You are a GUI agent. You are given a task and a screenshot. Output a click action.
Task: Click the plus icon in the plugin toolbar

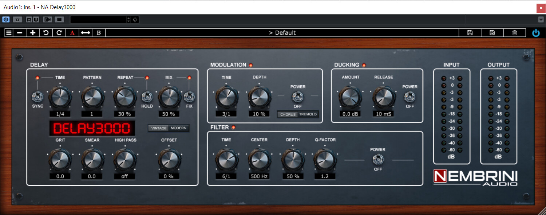click(x=33, y=33)
